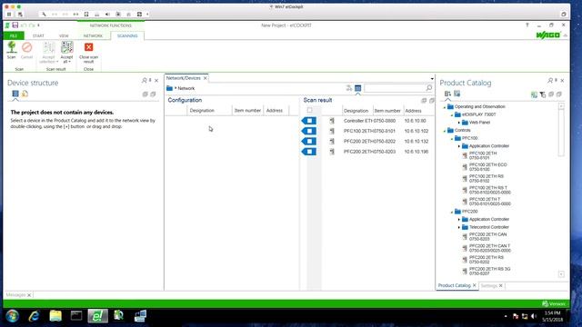This screenshot has width=582, height=327.
Task: Click the tile view icon in Product Catalog
Action: click(457, 94)
